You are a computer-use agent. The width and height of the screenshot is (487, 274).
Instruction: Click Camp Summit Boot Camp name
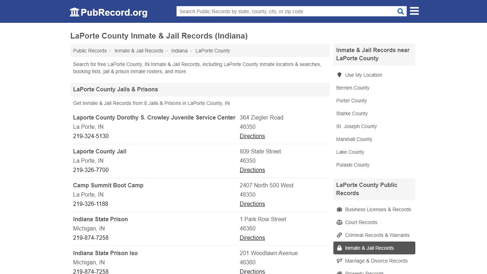tap(108, 185)
